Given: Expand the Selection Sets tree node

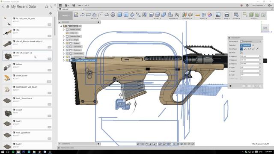Looking at the screenshot, I should 64,36.
